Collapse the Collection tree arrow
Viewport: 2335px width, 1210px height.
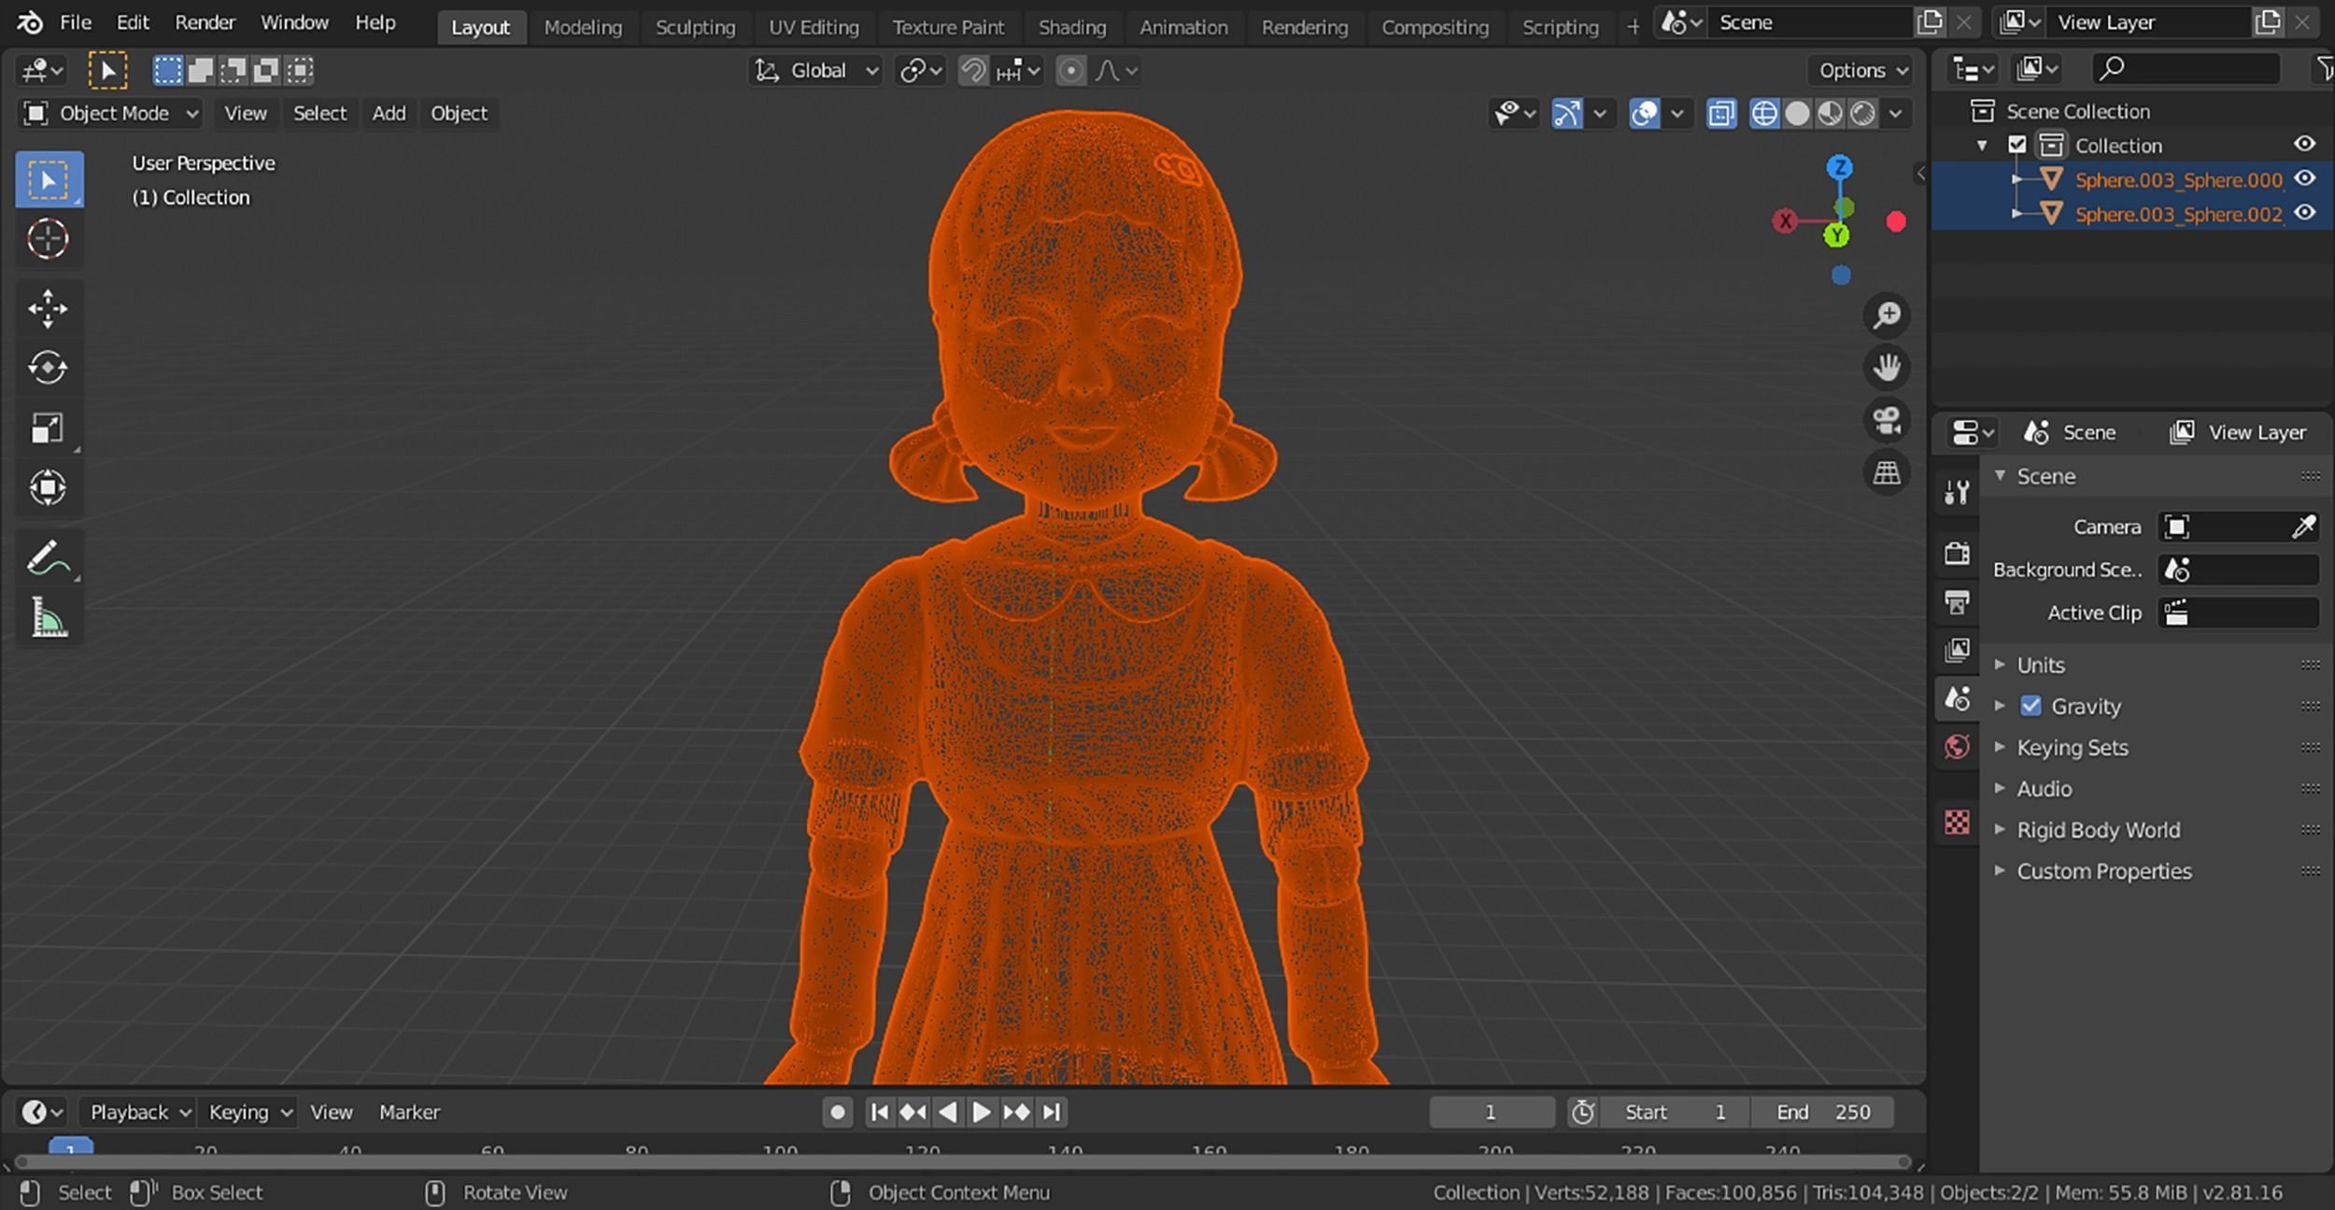tap(1982, 146)
